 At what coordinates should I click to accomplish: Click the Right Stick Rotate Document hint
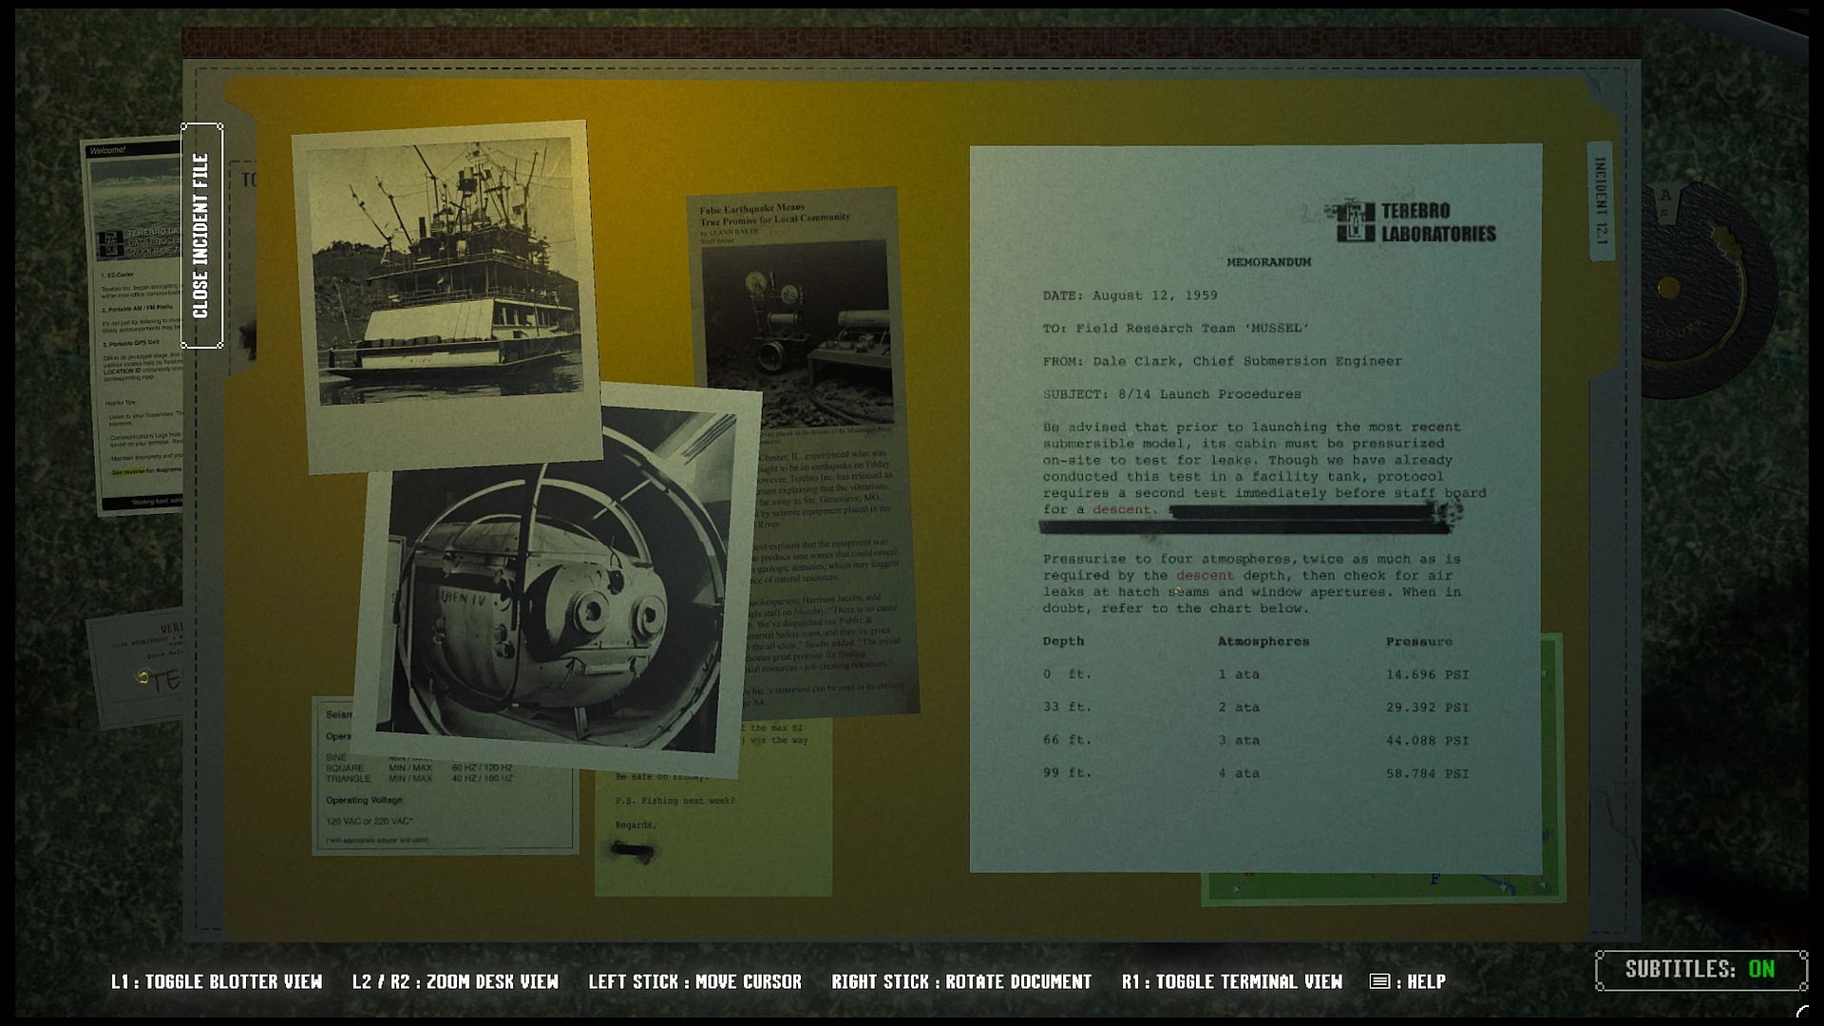point(960,982)
